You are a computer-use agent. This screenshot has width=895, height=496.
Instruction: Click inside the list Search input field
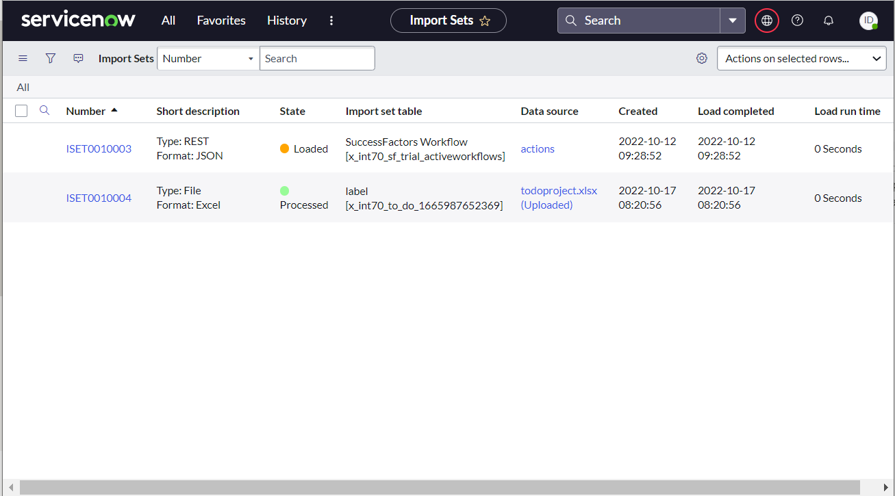click(x=316, y=58)
